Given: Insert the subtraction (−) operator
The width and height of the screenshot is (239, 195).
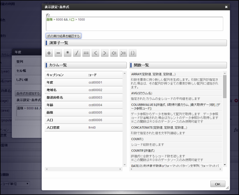Looking at the screenshot, I should coord(58,53).
